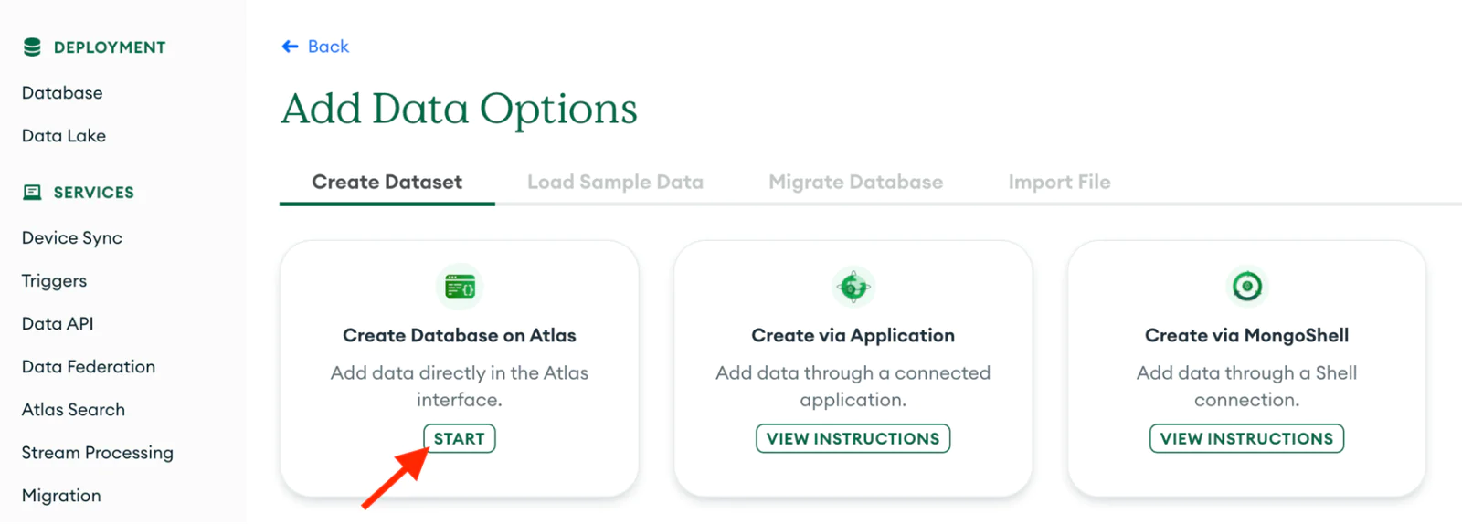Image resolution: width=1462 pixels, height=524 pixels.
Task: Open Data Lake in the sidebar
Action: pyautogui.click(x=64, y=136)
